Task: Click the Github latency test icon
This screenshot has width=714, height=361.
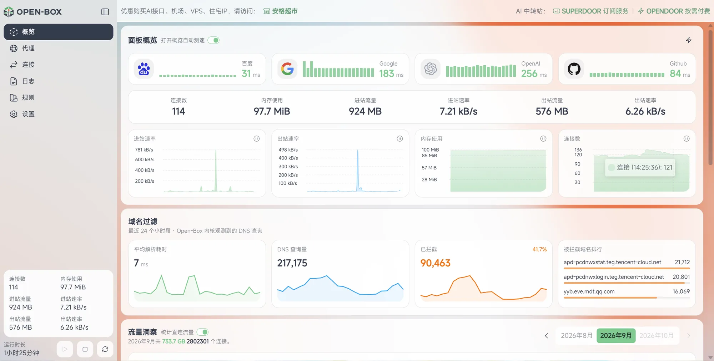Action: (x=574, y=69)
